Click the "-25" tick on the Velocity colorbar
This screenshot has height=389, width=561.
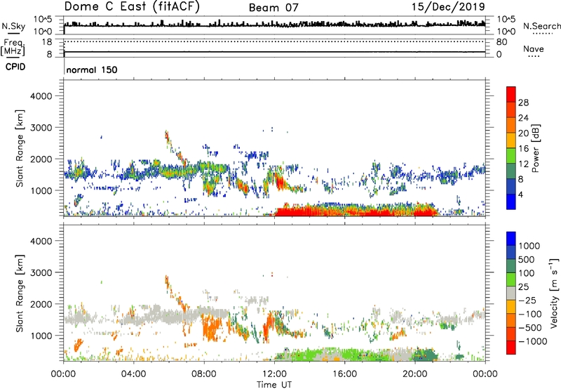click(527, 300)
